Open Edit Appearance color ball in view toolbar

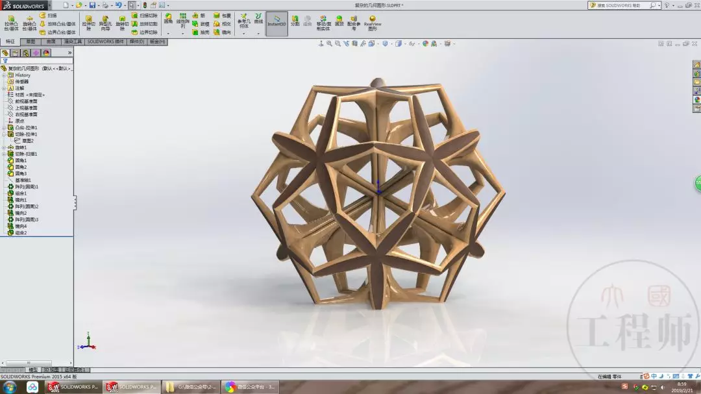[425, 43]
